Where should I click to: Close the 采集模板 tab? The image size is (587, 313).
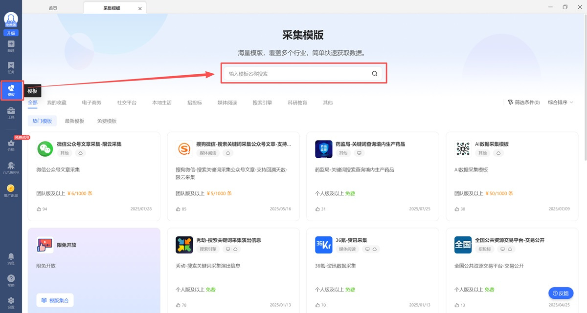[x=140, y=8]
